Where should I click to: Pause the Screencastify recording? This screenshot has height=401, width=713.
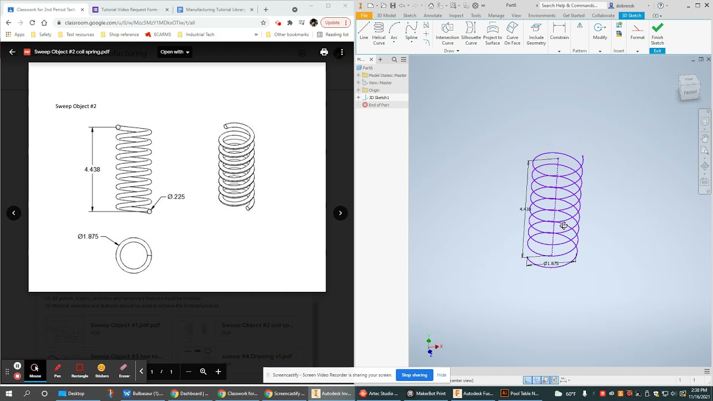[17, 366]
